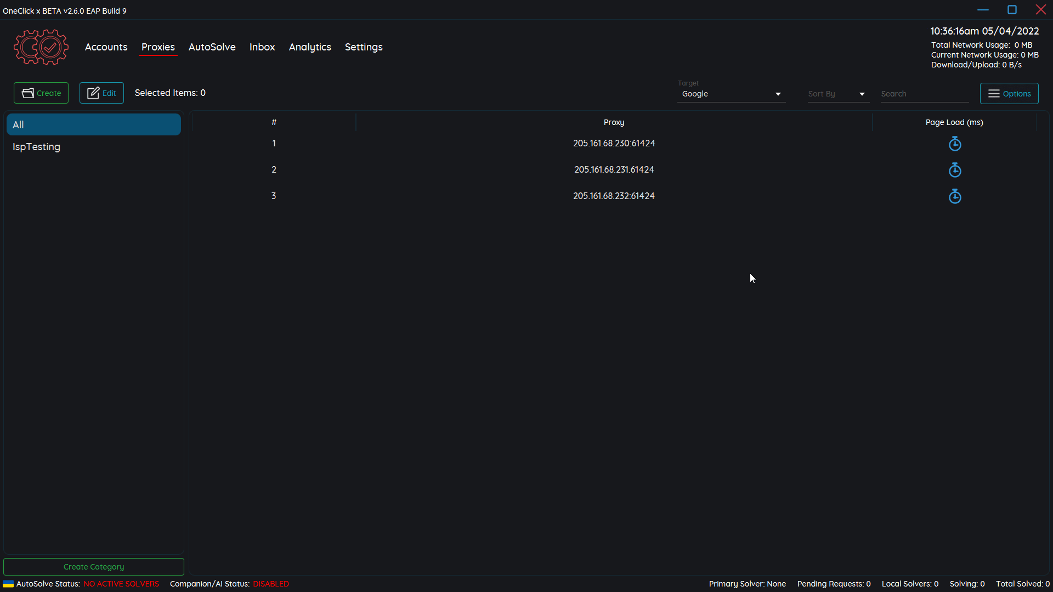Open the Settings tab
The height and width of the screenshot is (592, 1053).
click(x=364, y=47)
